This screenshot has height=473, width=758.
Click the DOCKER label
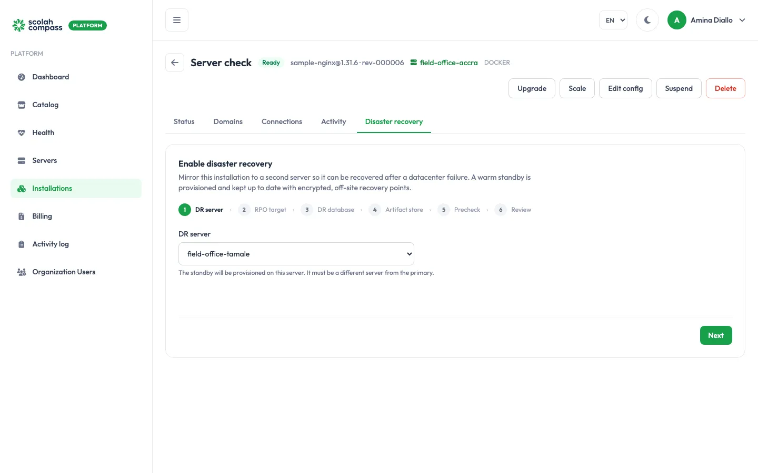497,63
